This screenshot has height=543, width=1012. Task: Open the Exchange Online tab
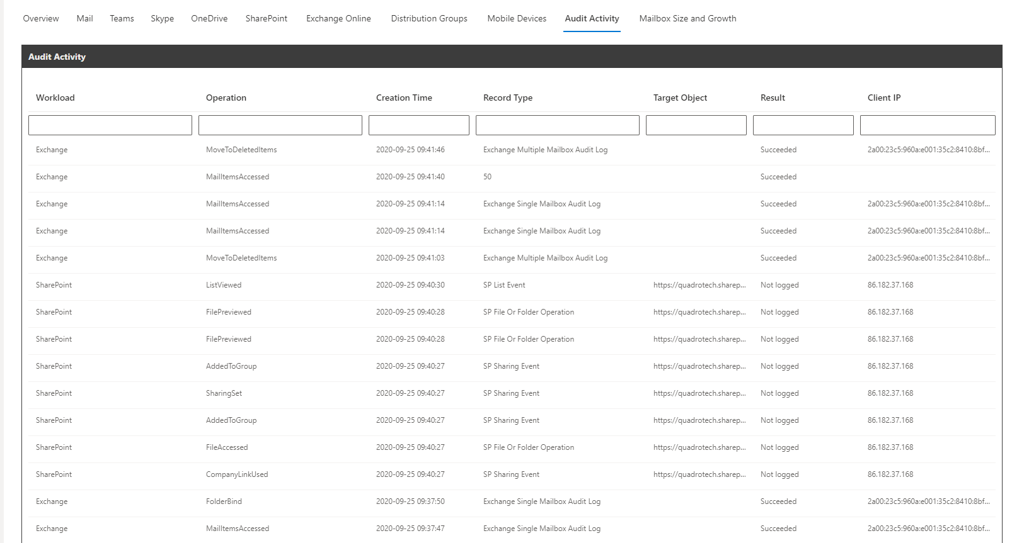tap(338, 19)
